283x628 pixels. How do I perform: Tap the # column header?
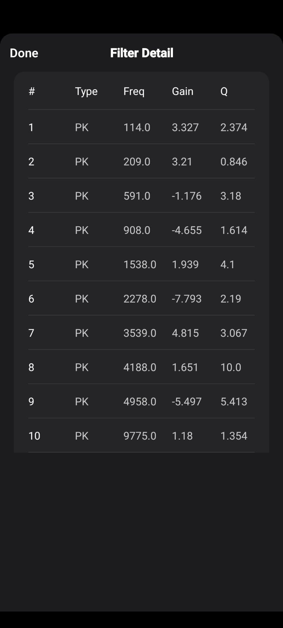tap(31, 91)
